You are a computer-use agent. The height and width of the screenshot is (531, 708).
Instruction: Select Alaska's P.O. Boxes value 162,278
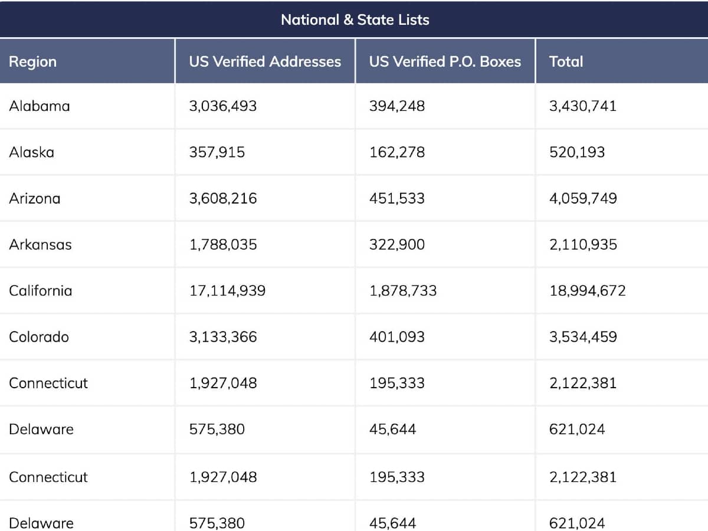[x=396, y=152]
